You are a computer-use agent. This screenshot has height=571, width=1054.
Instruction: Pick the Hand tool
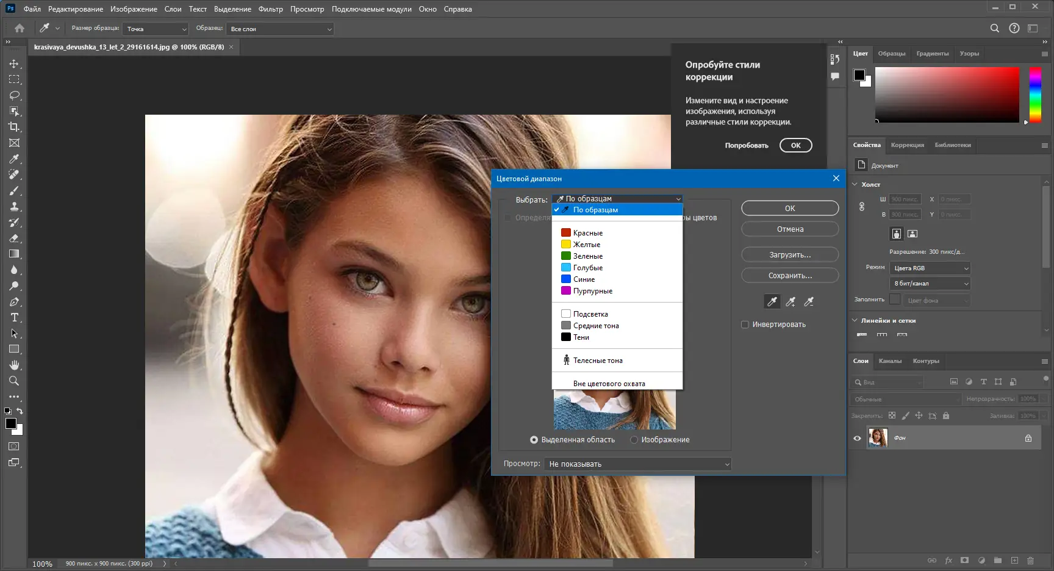coord(14,365)
